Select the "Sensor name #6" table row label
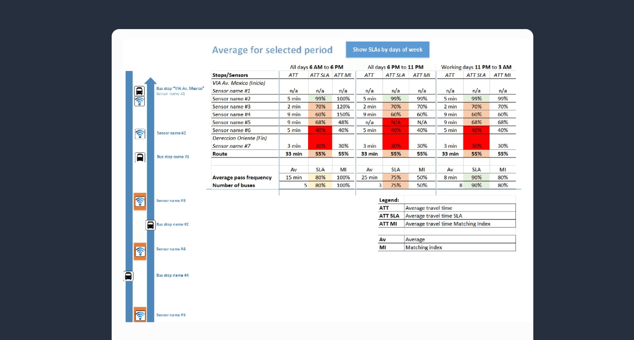 (x=231, y=130)
